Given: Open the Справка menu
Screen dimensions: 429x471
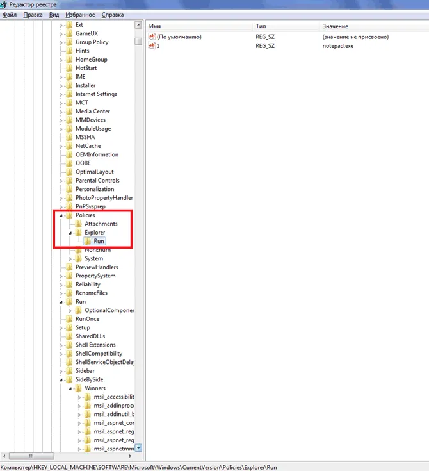Looking at the screenshot, I should coord(112,15).
